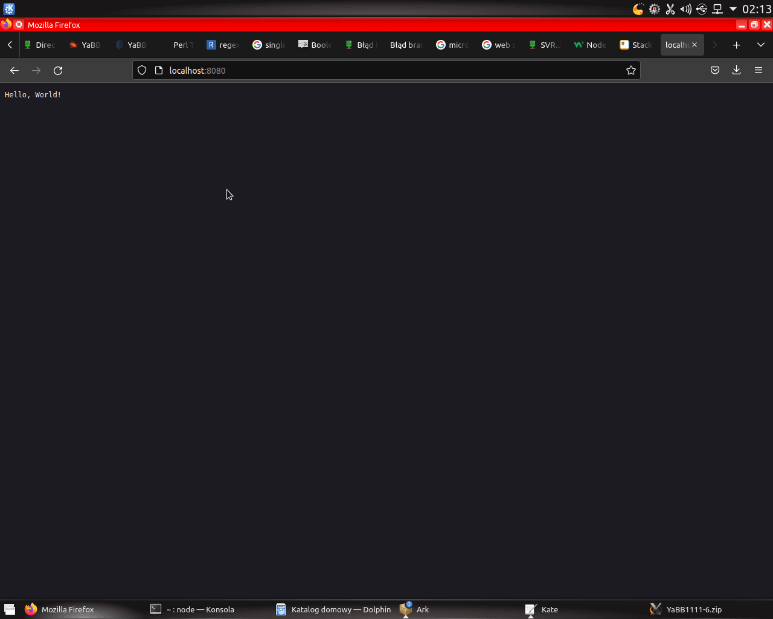Expand hidden system tray icons arrow
Image resolution: width=773 pixels, height=619 pixels.
click(x=733, y=9)
